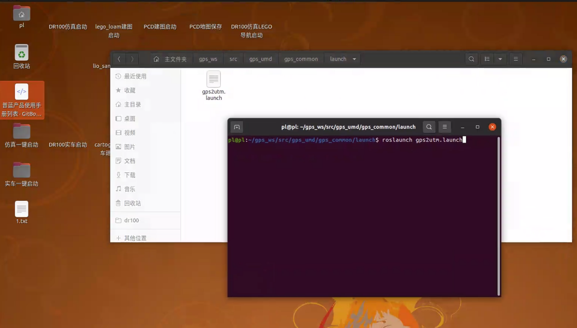Click the terminal new tab icon
The image size is (577, 328).
coord(237,127)
